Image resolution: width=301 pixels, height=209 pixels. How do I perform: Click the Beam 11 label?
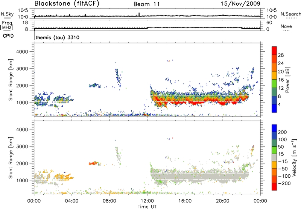tap(146, 4)
